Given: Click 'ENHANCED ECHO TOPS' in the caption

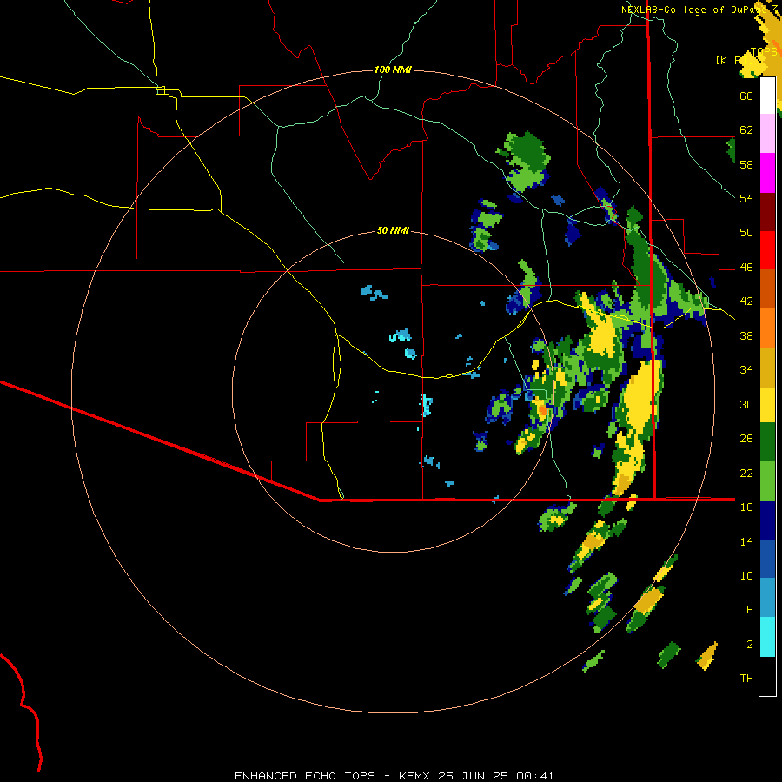Looking at the screenshot, I should click(x=305, y=776).
